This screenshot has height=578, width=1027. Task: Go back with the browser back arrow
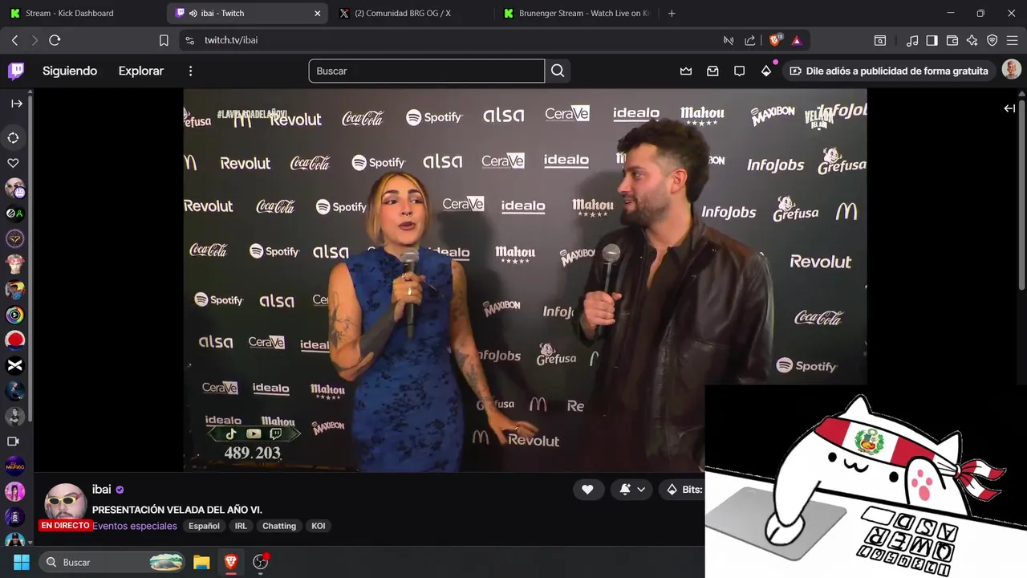(14, 40)
